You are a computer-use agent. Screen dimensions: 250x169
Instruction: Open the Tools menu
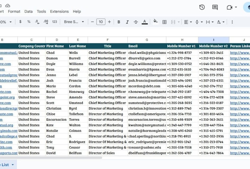point(41,11)
